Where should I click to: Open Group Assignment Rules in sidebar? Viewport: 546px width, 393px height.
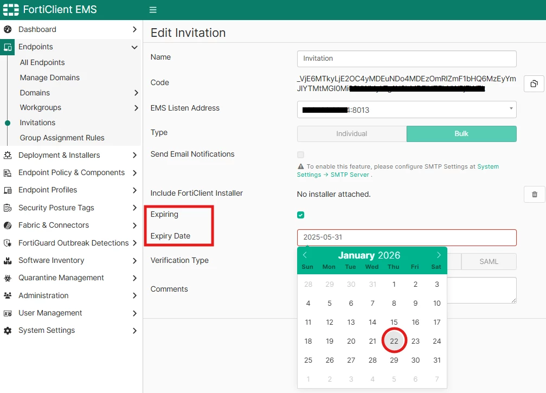(x=62, y=138)
